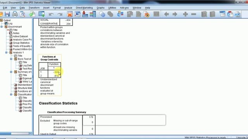Screen dimensions: 248x139
Task: Click the Select Last Output toolbar icon
Action: click(120, 14)
